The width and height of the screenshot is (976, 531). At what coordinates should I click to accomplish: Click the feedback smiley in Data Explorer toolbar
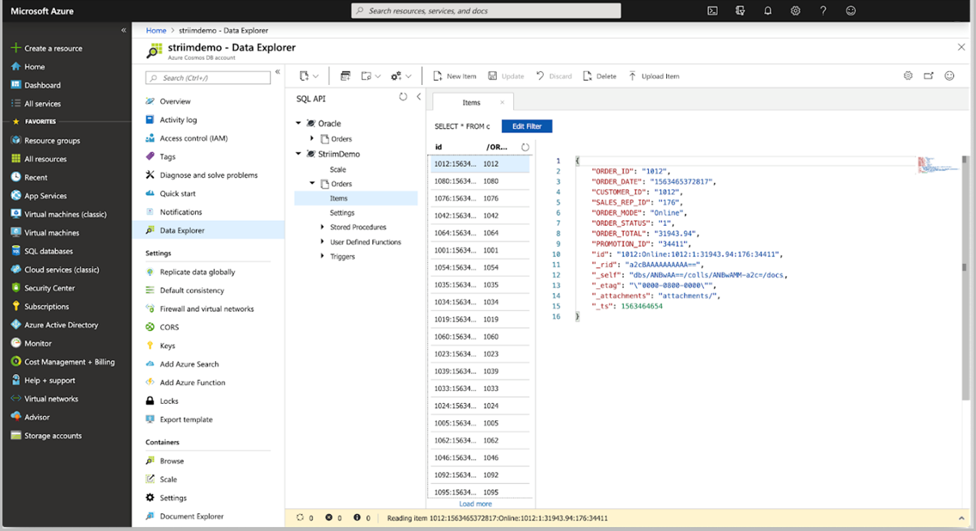(x=949, y=76)
